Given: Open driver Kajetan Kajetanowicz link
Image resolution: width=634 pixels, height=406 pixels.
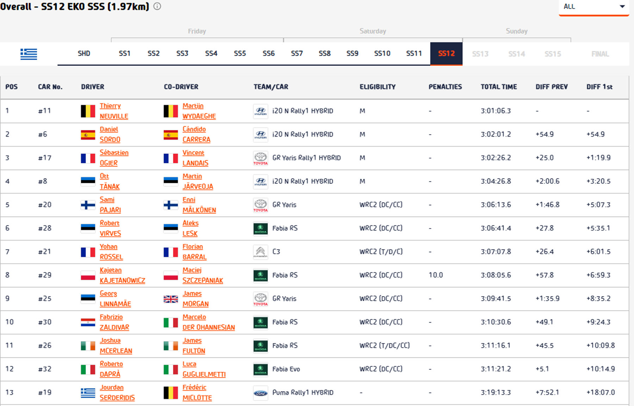Looking at the screenshot, I should [x=122, y=275].
